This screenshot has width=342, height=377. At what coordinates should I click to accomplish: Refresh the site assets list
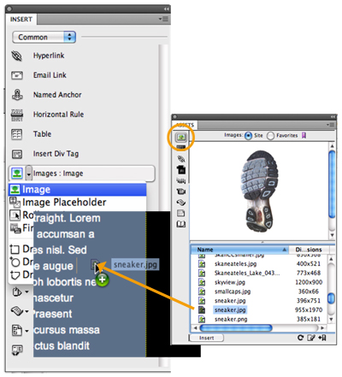300,338
